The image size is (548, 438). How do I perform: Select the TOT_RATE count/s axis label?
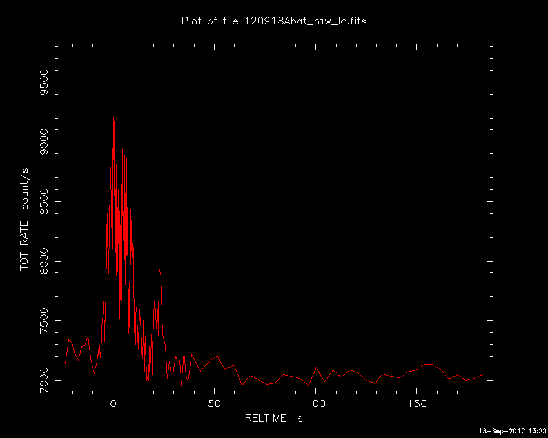coord(24,219)
